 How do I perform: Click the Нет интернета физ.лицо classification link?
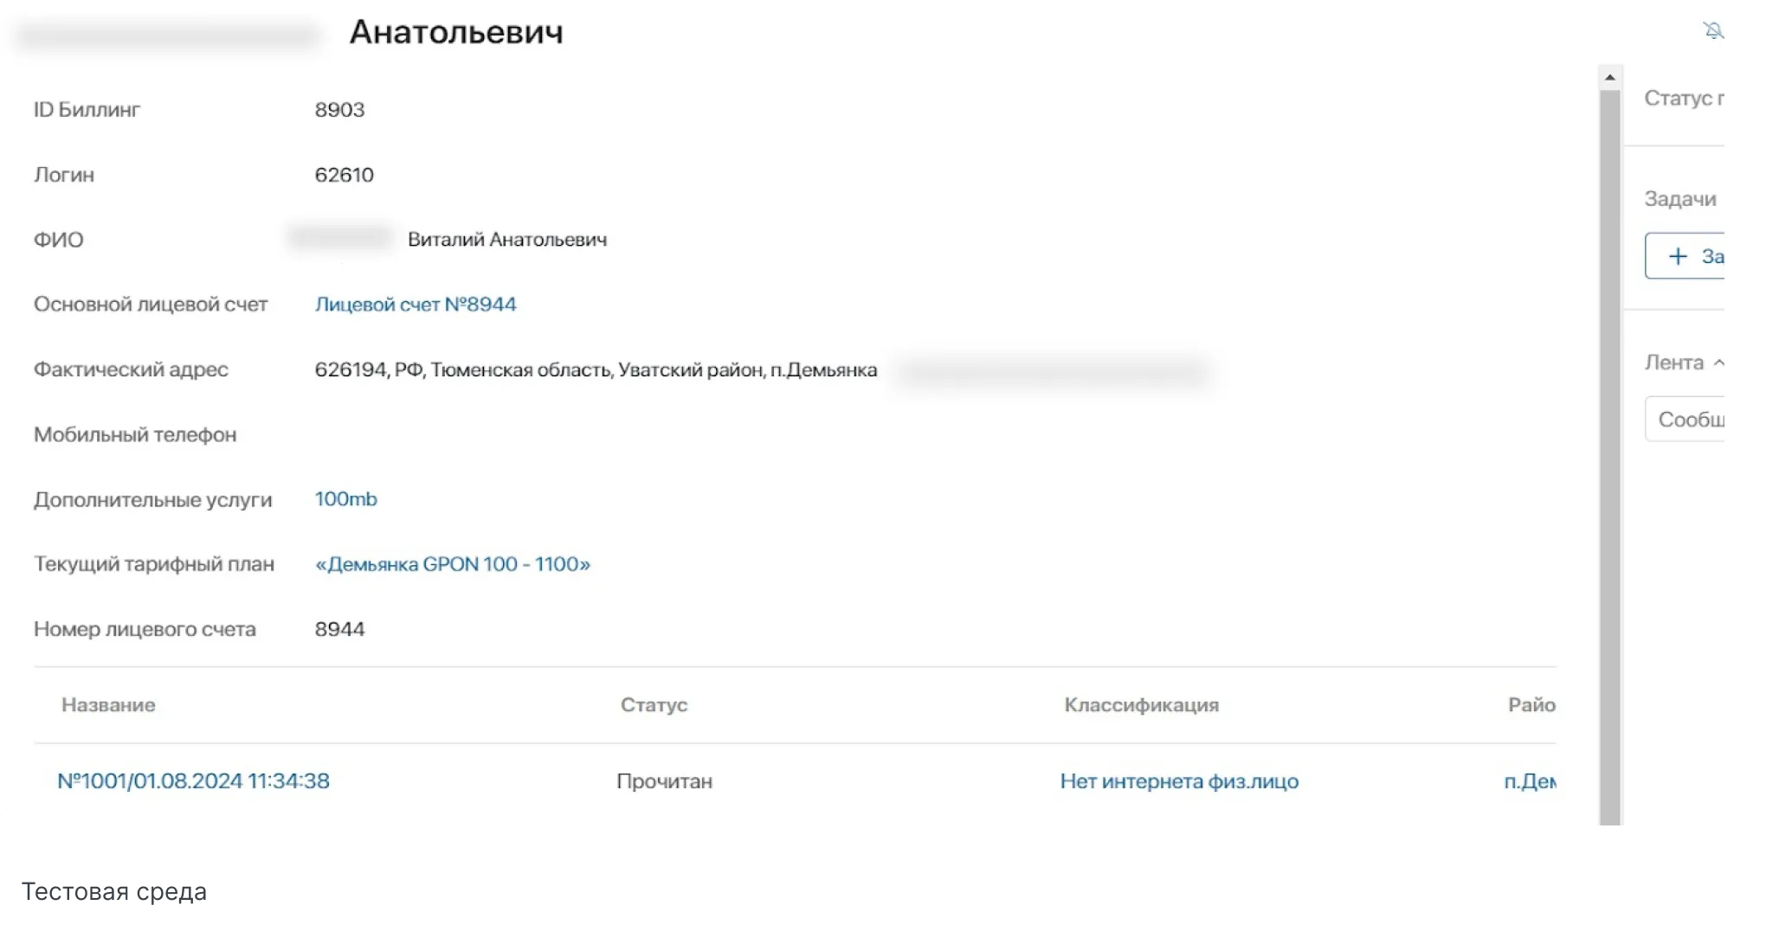pyautogui.click(x=1179, y=781)
